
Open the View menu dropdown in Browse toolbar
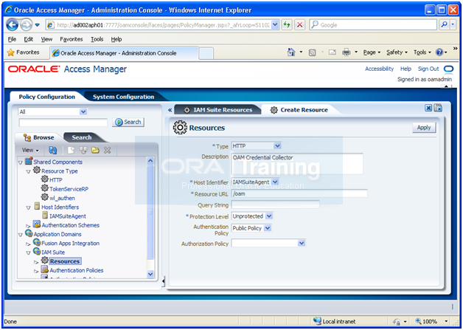tap(30, 150)
